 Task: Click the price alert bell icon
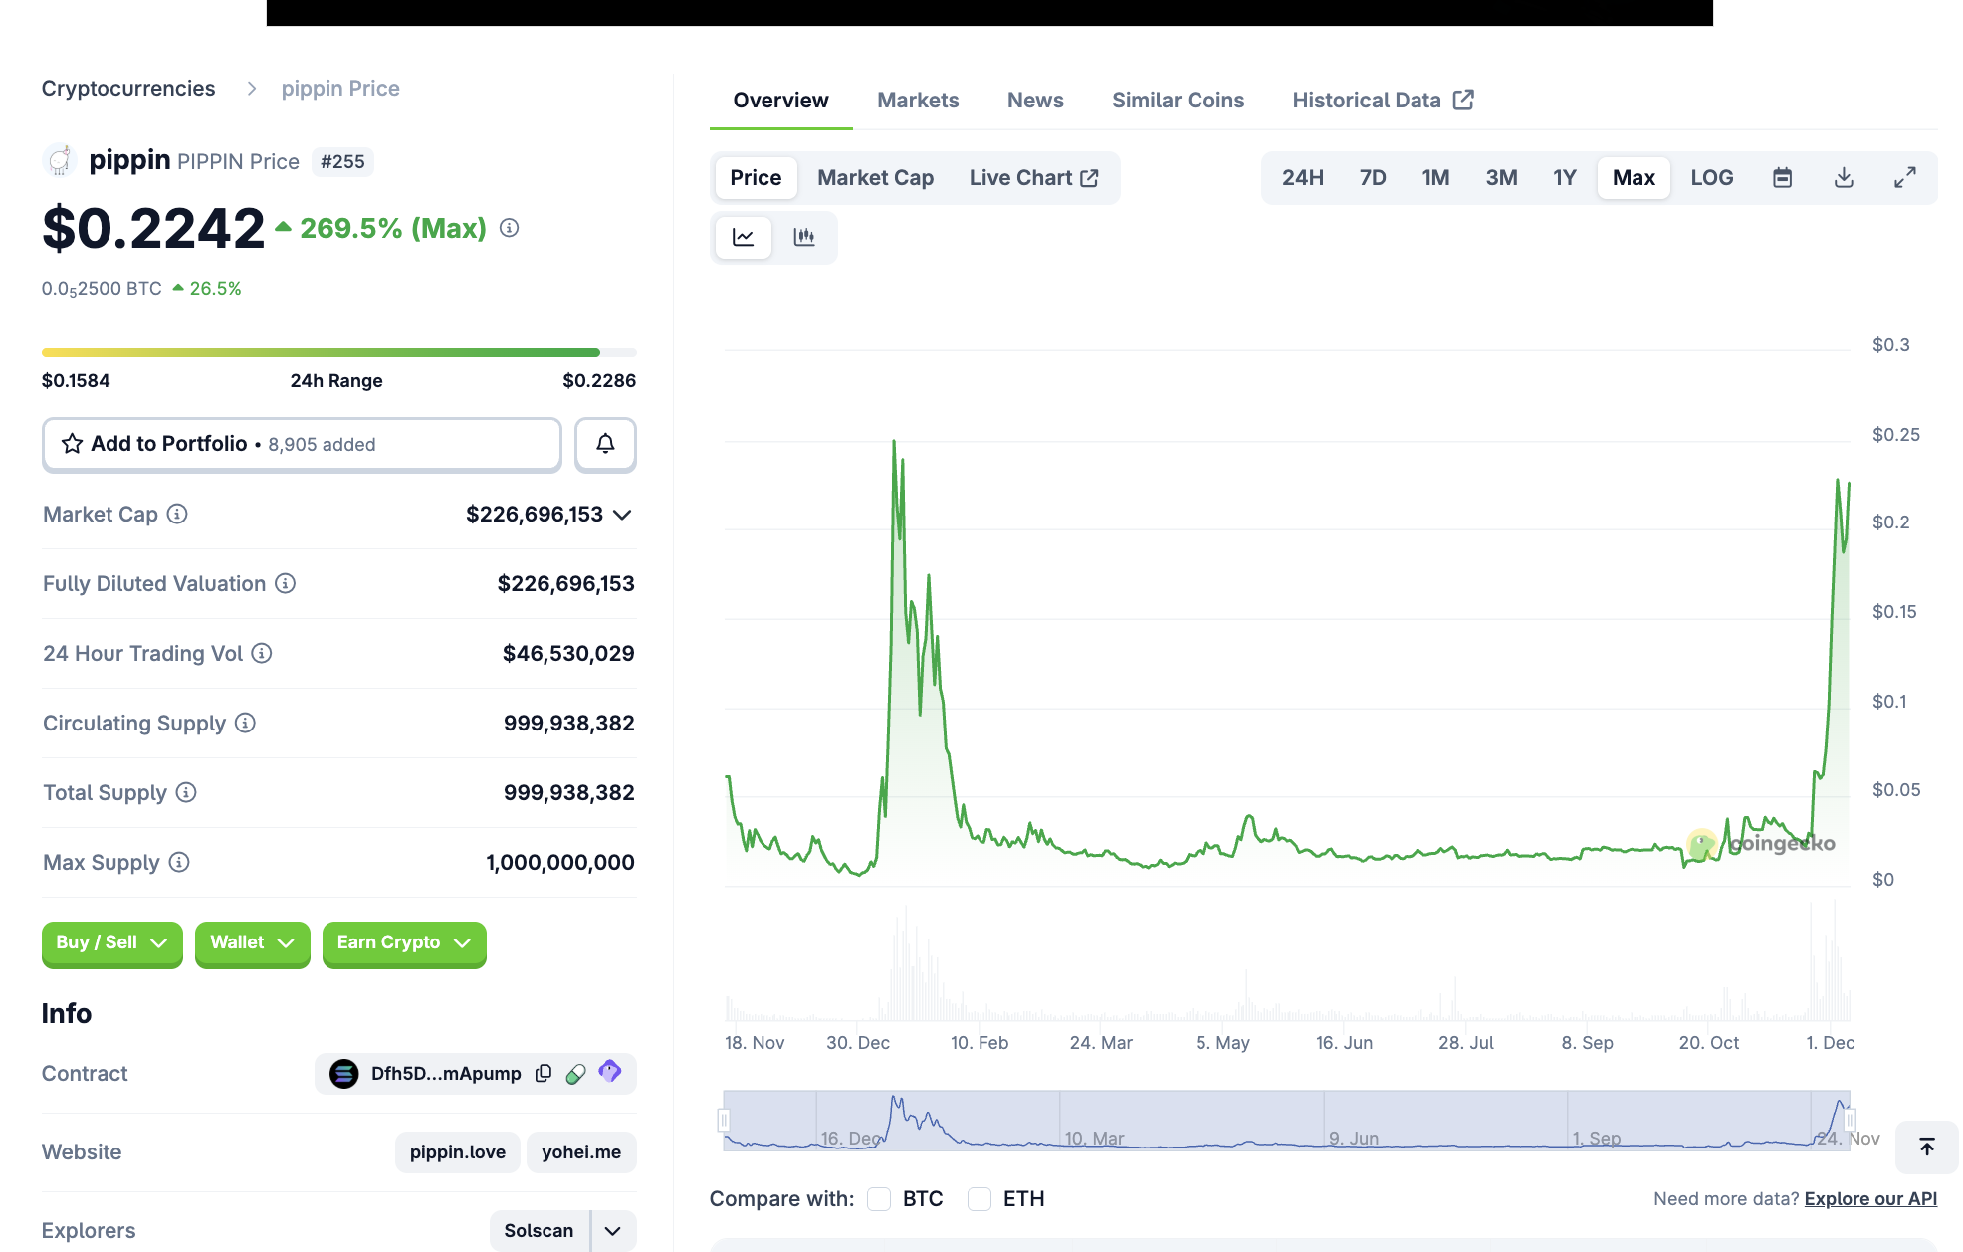[605, 444]
